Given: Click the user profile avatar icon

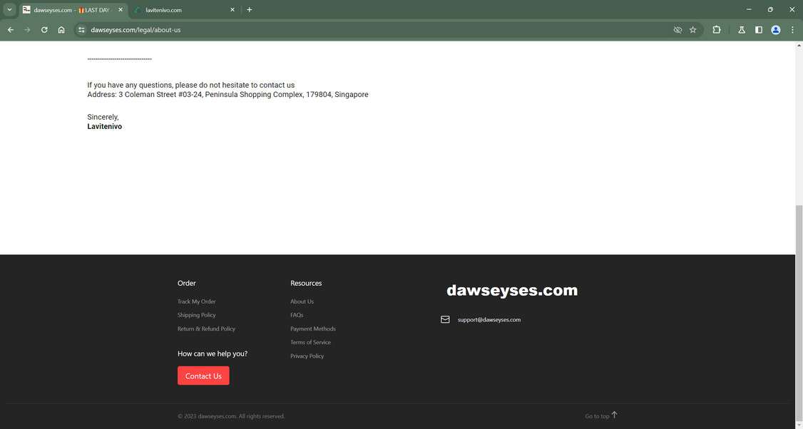Looking at the screenshot, I should coord(775,30).
